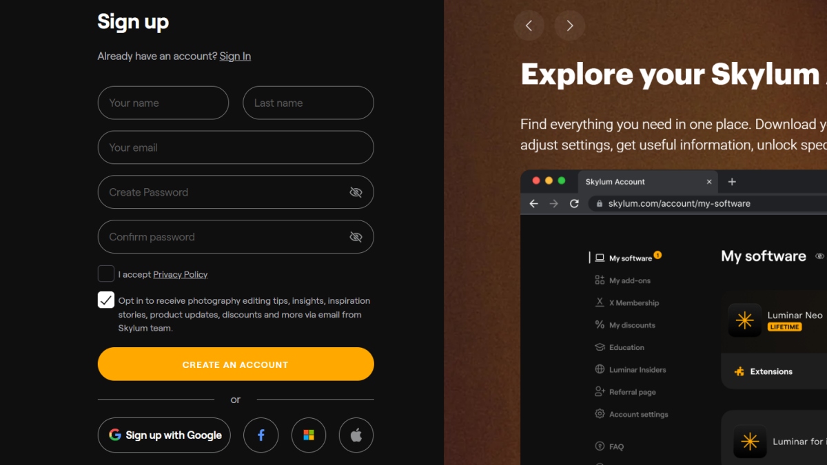827x465 pixels.
Task: Go to next slide arrow
Action: 570,25
